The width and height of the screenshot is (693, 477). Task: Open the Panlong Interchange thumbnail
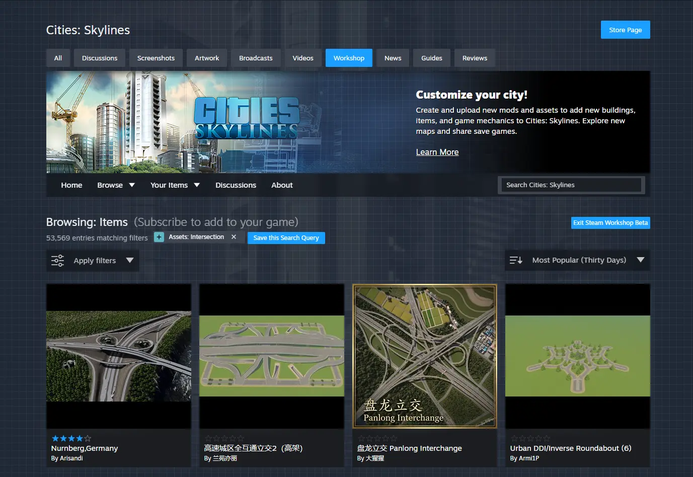coord(424,356)
